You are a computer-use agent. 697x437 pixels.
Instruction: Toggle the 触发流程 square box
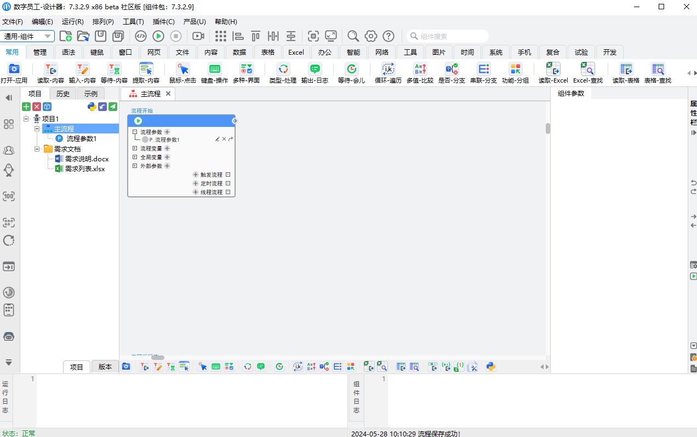tap(228, 175)
